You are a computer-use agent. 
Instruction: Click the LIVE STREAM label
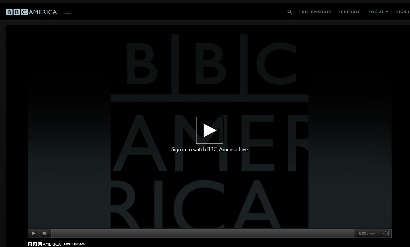[x=74, y=244]
